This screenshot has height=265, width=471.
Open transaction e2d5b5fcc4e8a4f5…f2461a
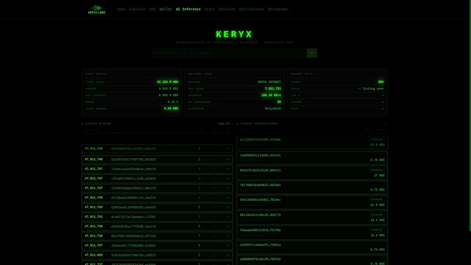point(260,245)
